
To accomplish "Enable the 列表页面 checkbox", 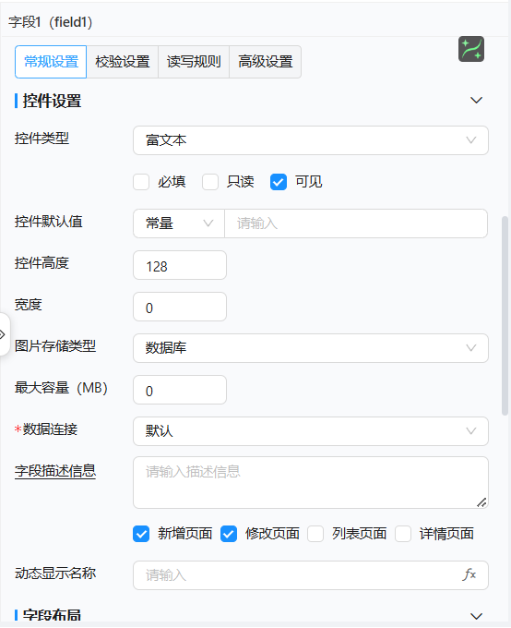I will point(315,534).
